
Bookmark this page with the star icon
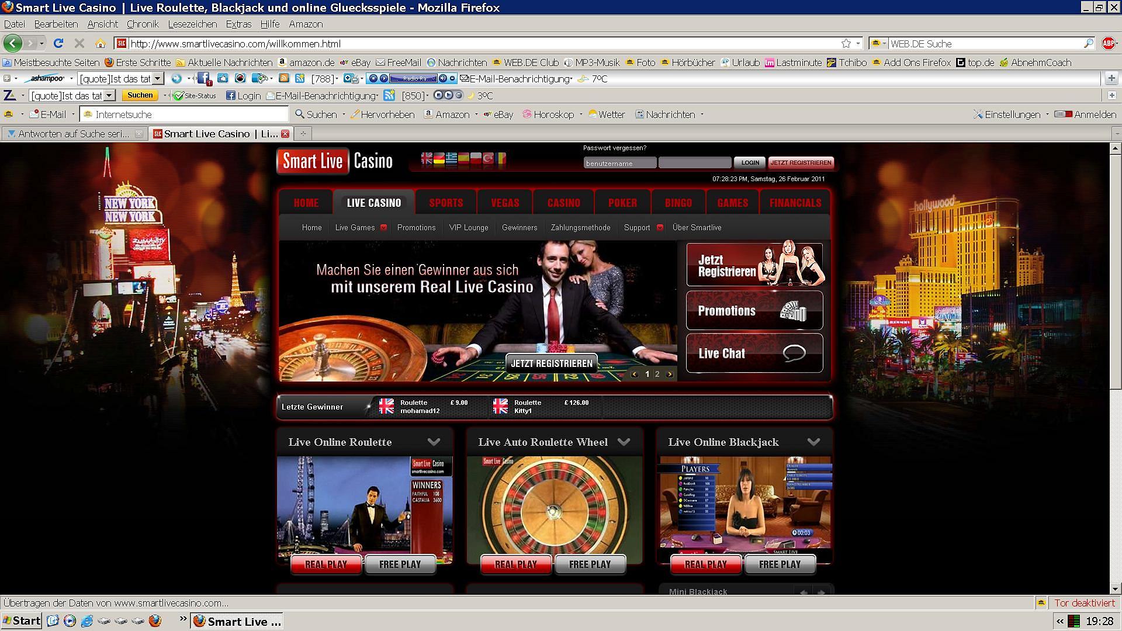coord(846,43)
